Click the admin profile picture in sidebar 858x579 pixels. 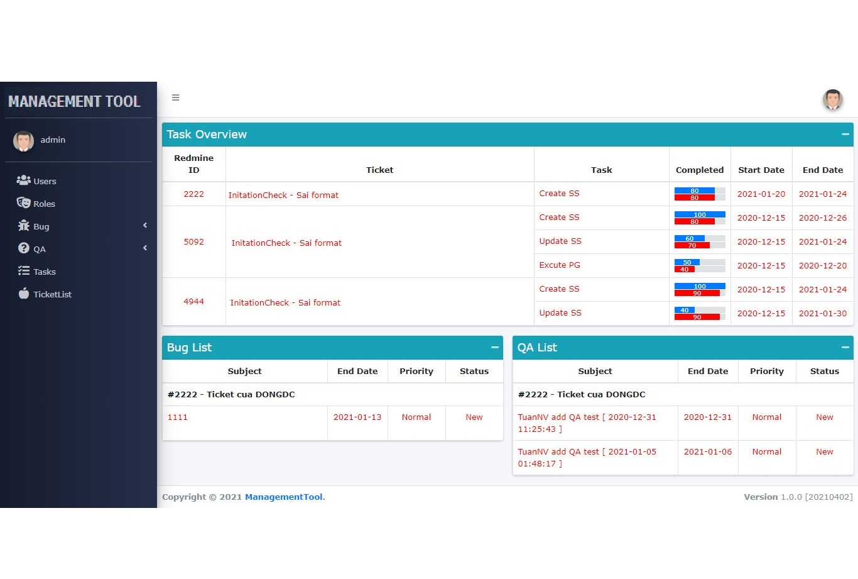pyautogui.click(x=24, y=141)
